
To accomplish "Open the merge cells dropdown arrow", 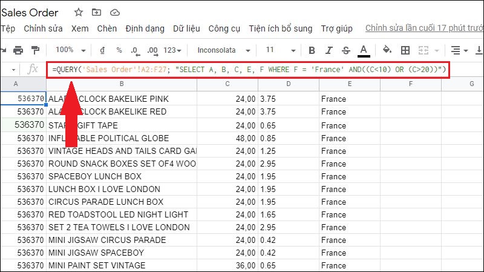I will (x=437, y=50).
